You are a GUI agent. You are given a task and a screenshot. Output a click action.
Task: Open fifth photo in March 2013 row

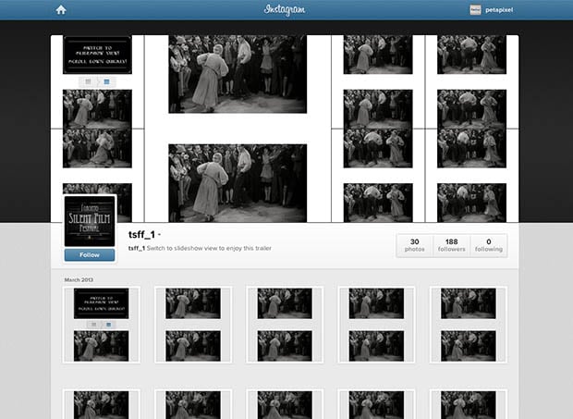tap(469, 325)
